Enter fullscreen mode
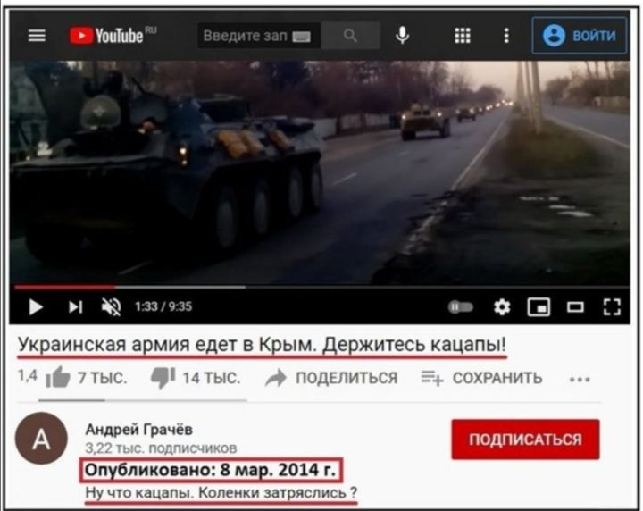Screen dimensions: 643x511 pyautogui.click(x=612, y=306)
